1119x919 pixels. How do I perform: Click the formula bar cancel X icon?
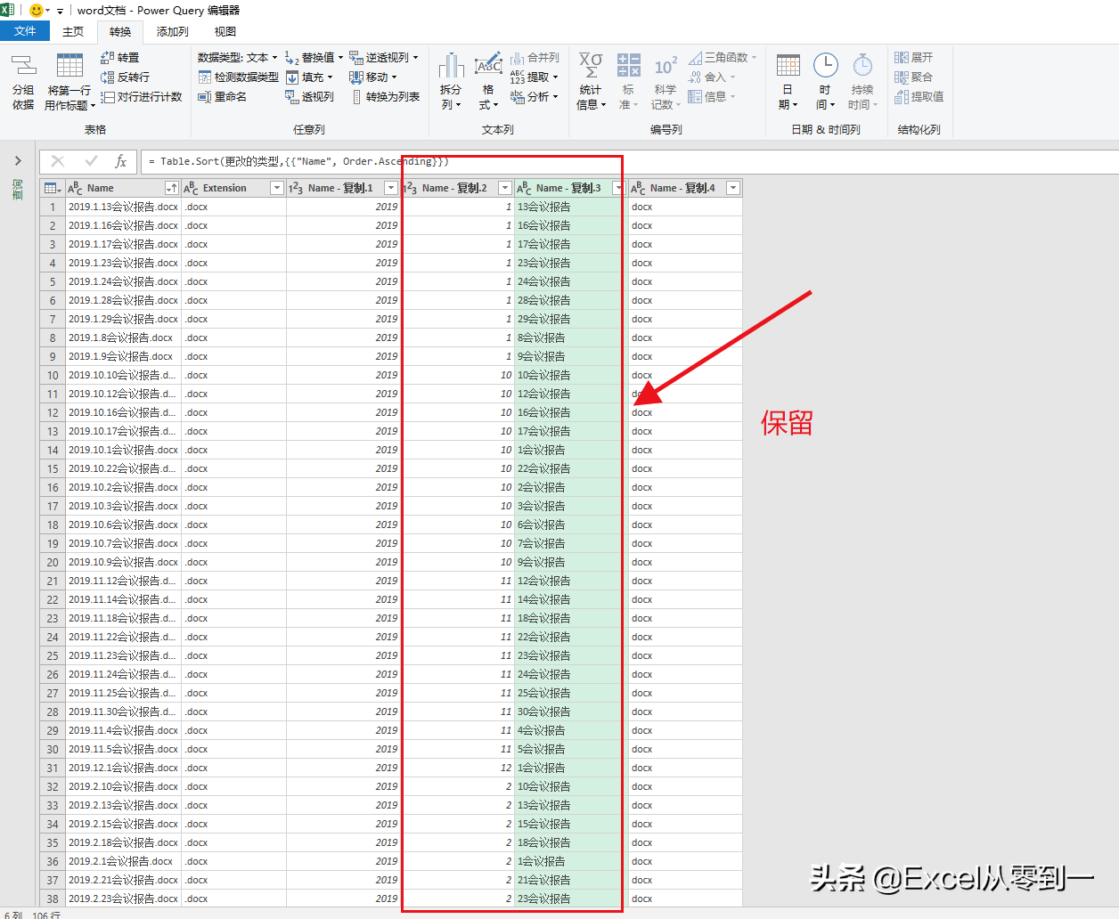pos(58,161)
